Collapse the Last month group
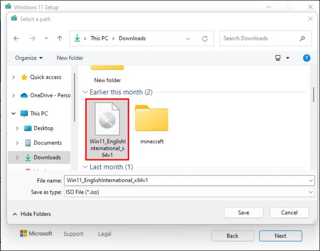Image resolution: width=320 pixels, height=251 pixels. point(85,167)
